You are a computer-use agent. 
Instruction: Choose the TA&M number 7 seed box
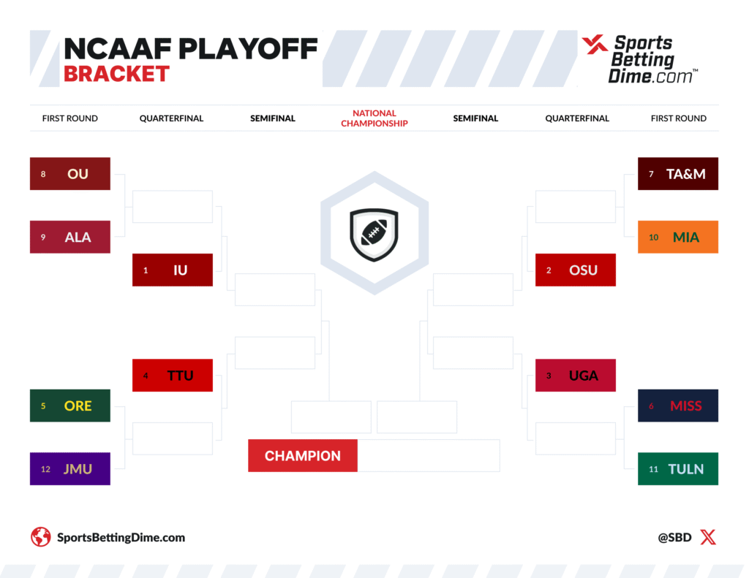(678, 174)
